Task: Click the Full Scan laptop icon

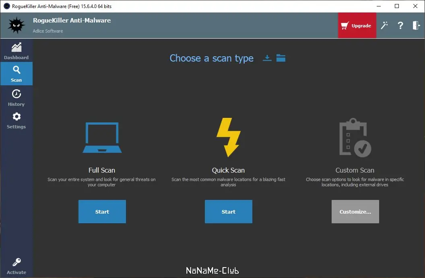Action: tap(102, 138)
